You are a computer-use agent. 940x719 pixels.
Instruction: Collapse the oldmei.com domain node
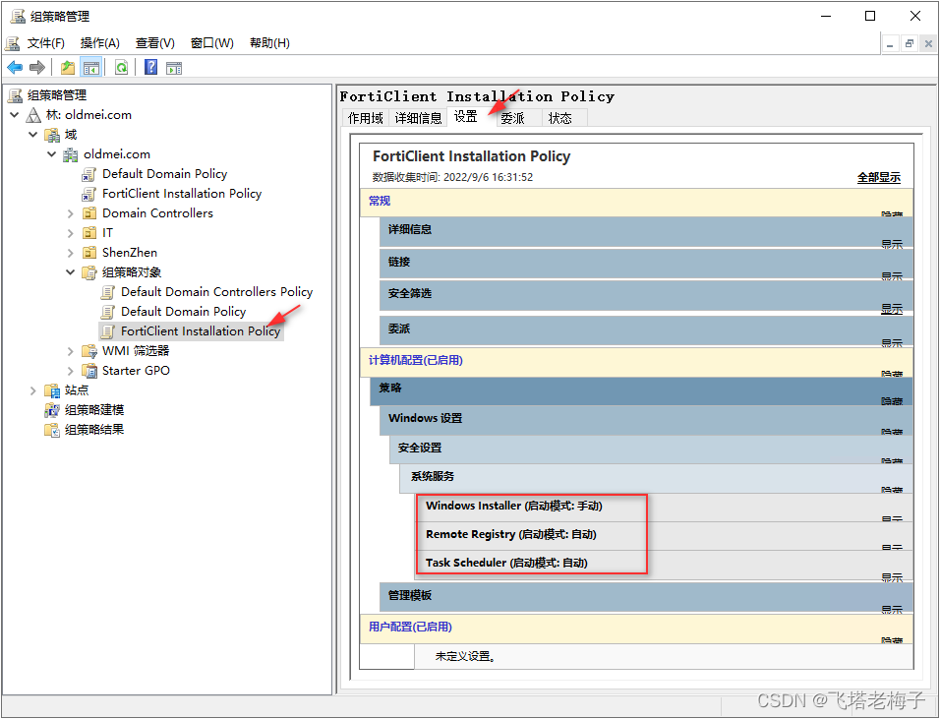coord(51,154)
